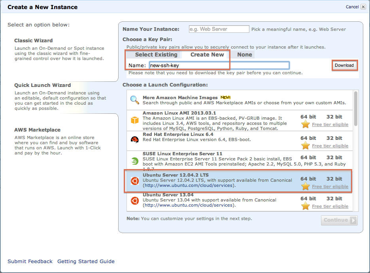370x273 pixels.
Task: Select 64 bit for Ubuntu Server 13.04
Action: [308, 199]
